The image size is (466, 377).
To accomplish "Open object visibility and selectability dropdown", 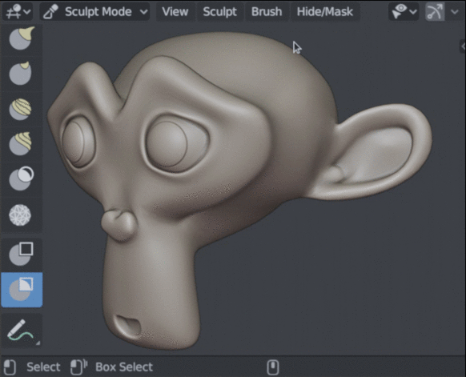I will 404,11.
